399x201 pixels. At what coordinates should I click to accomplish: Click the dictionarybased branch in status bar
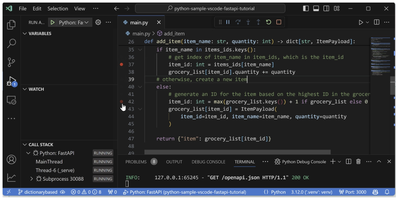(x=38, y=192)
